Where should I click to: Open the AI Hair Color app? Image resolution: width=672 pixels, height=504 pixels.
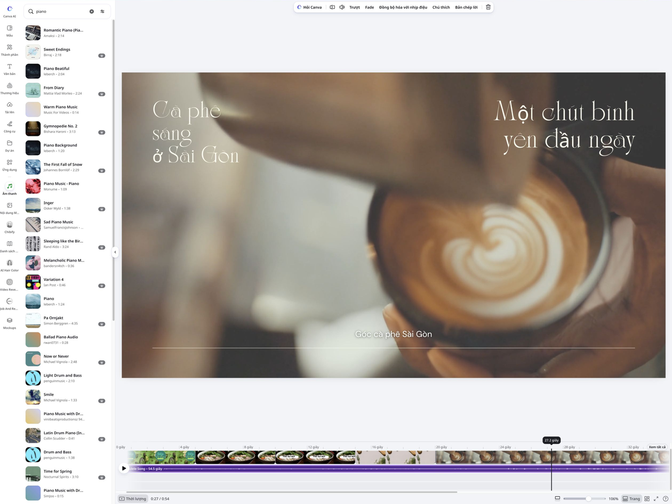pyautogui.click(x=10, y=265)
